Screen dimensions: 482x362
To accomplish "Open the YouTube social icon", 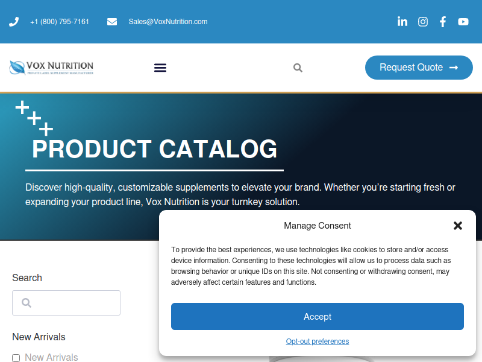I will tap(463, 22).
